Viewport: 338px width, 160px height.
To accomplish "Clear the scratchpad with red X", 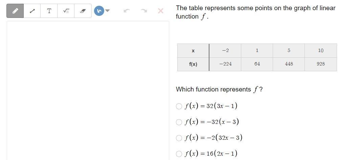I will coord(161,11).
